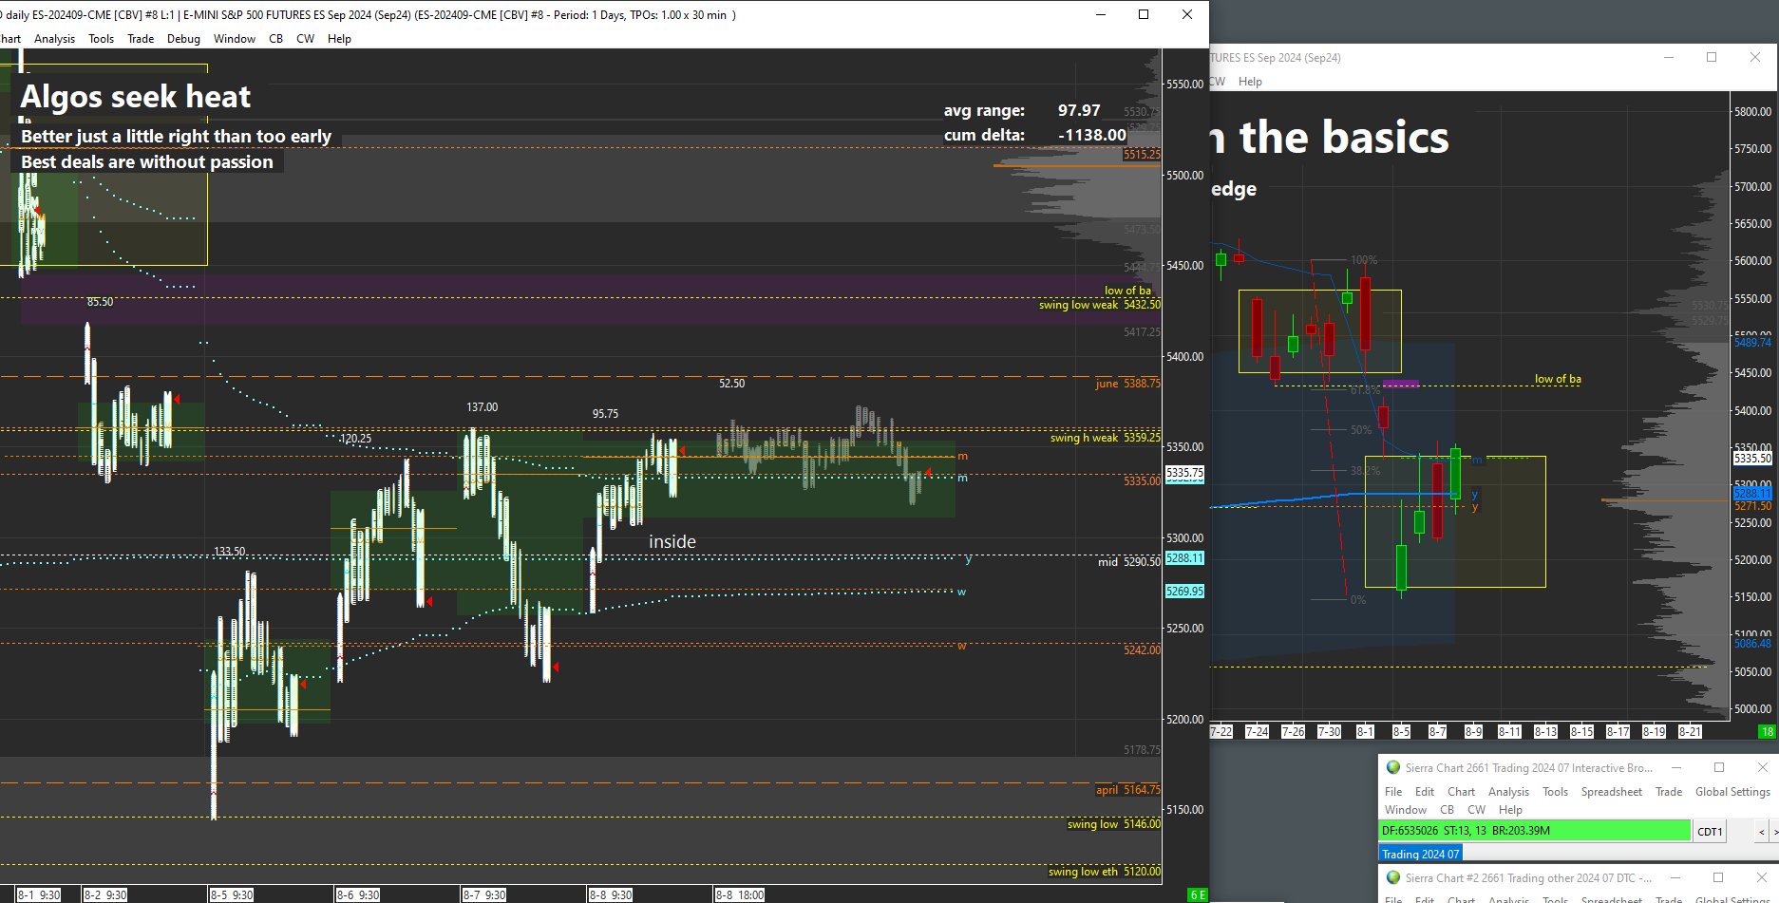Open Help menu in the right candlestick chart window
Screen dimensions: 1779x903
(x=1250, y=82)
